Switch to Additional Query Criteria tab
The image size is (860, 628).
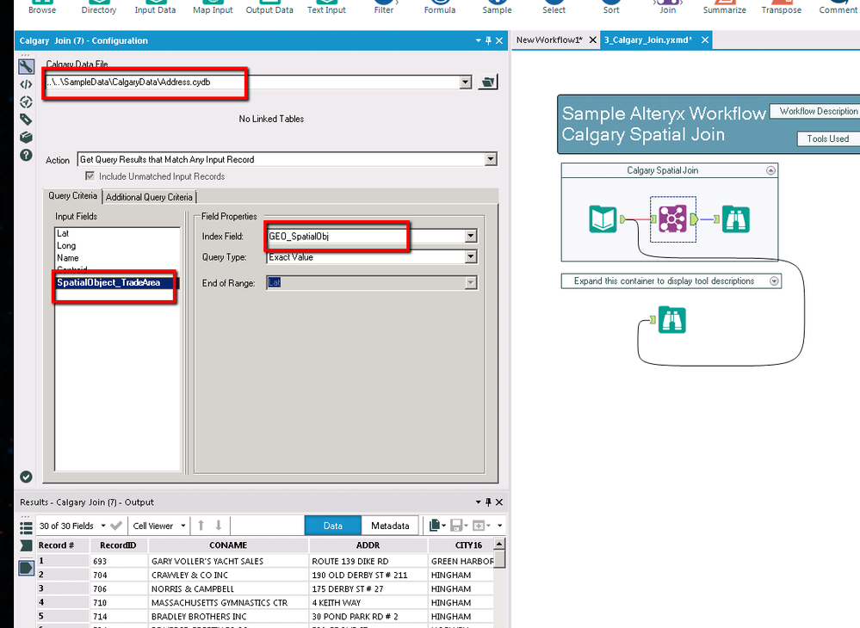point(149,197)
